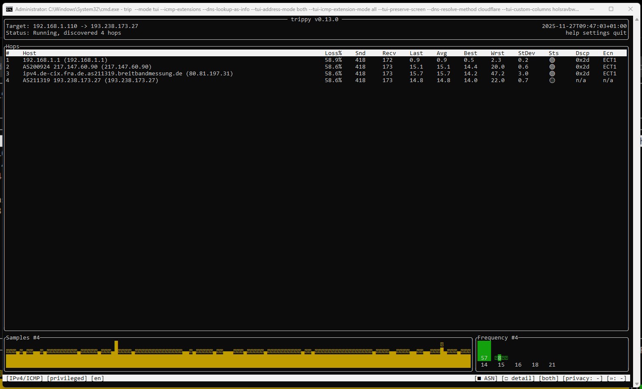Select hop row '192.168.1.1 (192.168.1.1)'
The image size is (642, 389).
tap(316, 60)
